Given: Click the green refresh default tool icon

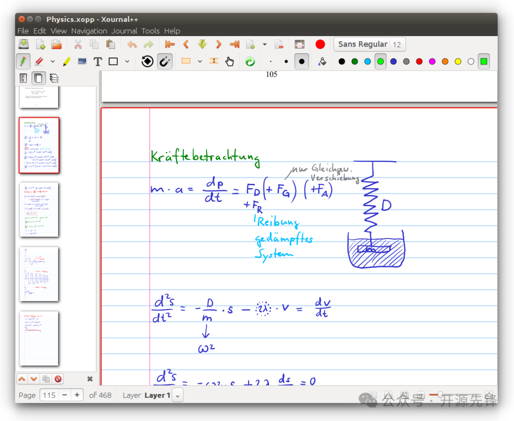Looking at the screenshot, I should pyautogui.click(x=250, y=61).
